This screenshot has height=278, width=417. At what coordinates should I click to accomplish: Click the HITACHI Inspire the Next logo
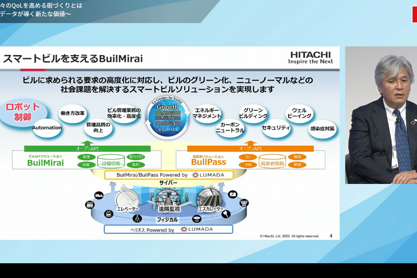[x=310, y=58]
